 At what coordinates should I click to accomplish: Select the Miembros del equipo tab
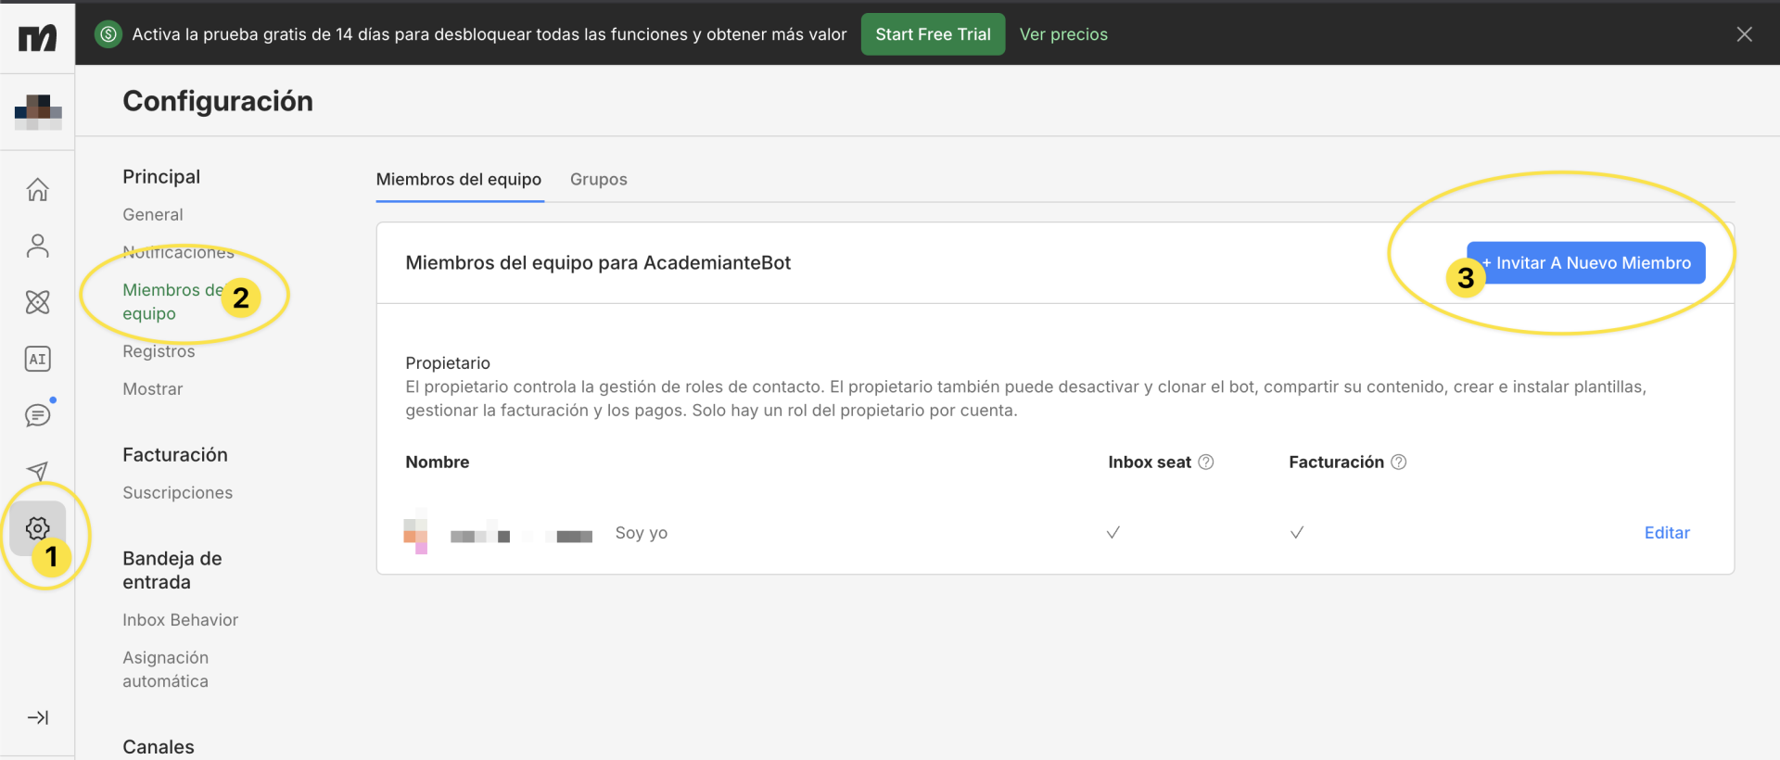459,179
